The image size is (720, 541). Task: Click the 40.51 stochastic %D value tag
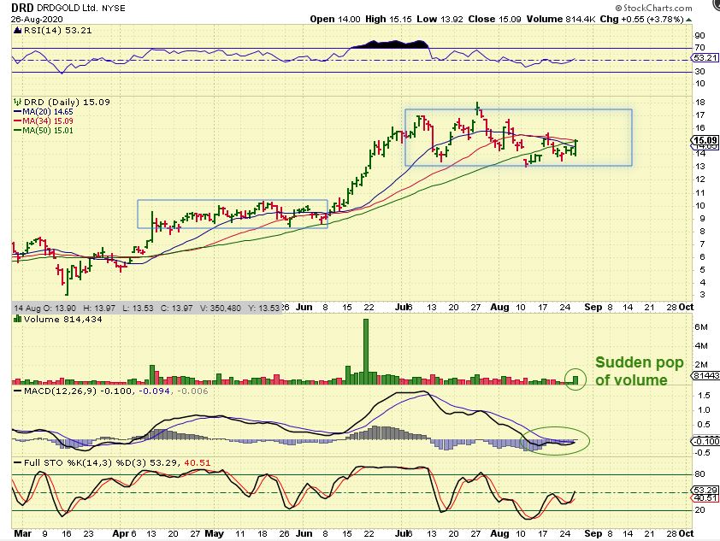pyautogui.click(x=705, y=498)
